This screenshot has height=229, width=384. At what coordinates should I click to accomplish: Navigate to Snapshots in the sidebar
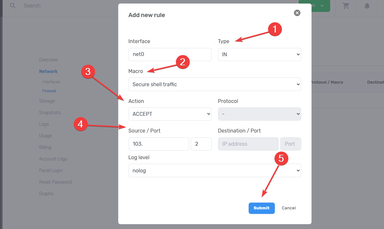pyautogui.click(x=50, y=113)
